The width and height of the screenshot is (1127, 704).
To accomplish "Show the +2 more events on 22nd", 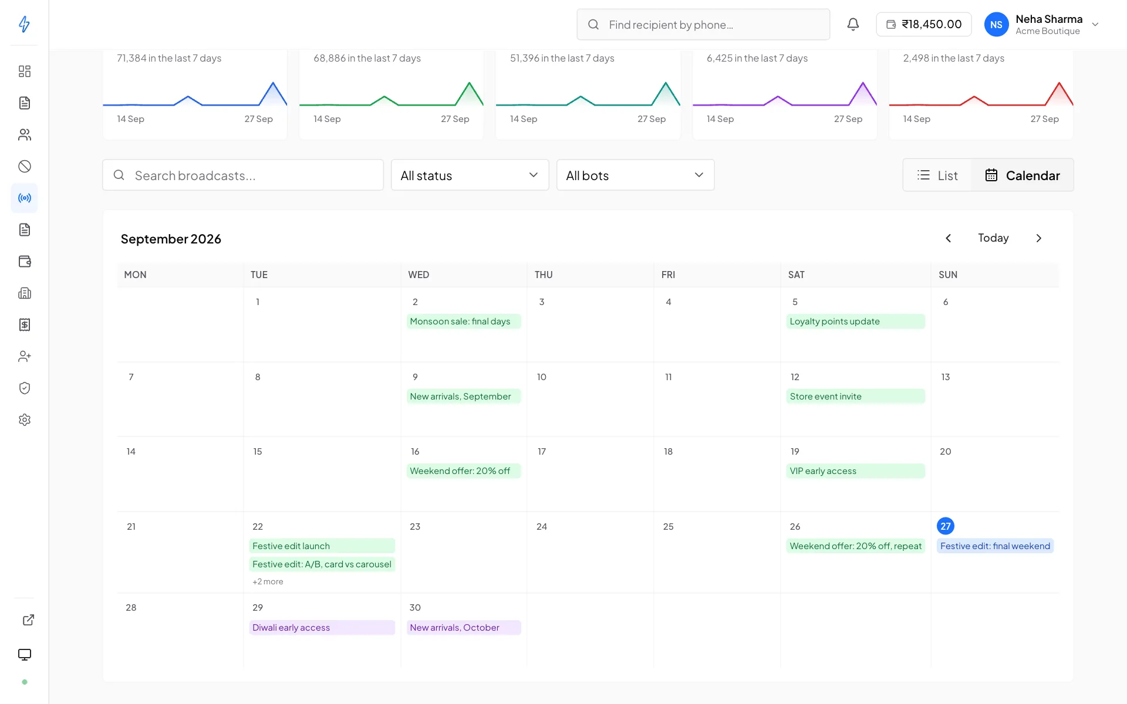I will tap(268, 581).
